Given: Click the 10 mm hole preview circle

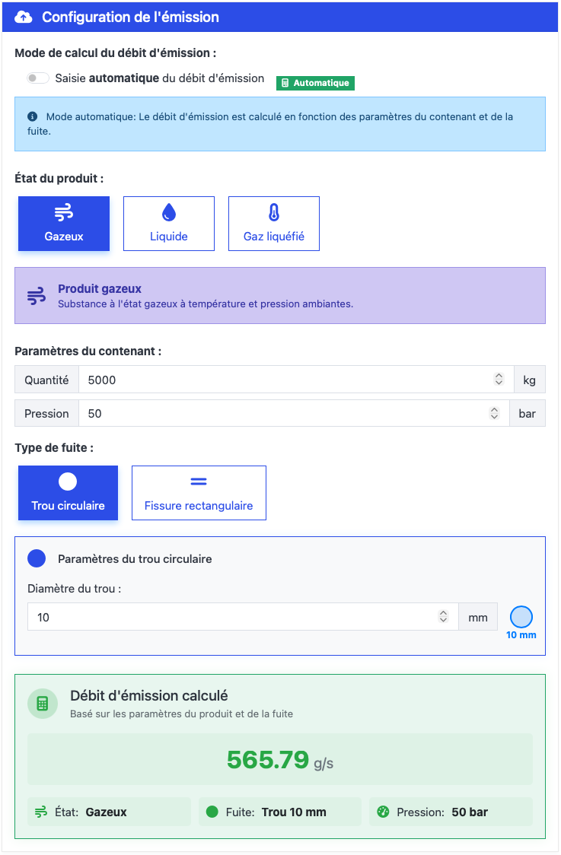Looking at the screenshot, I should [521, 617].
